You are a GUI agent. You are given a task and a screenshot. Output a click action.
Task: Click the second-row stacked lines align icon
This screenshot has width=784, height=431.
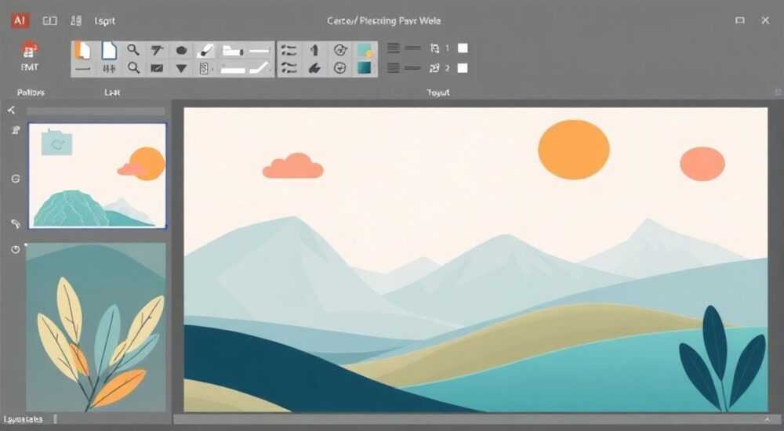[394, 68]
